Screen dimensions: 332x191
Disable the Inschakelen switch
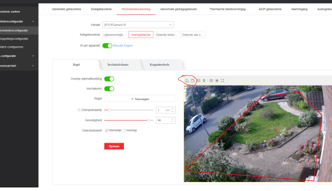pos(109,89)
